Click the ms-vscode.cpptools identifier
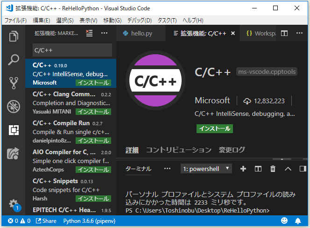This screenshot has width=310, height=228. tap(267, 71)
